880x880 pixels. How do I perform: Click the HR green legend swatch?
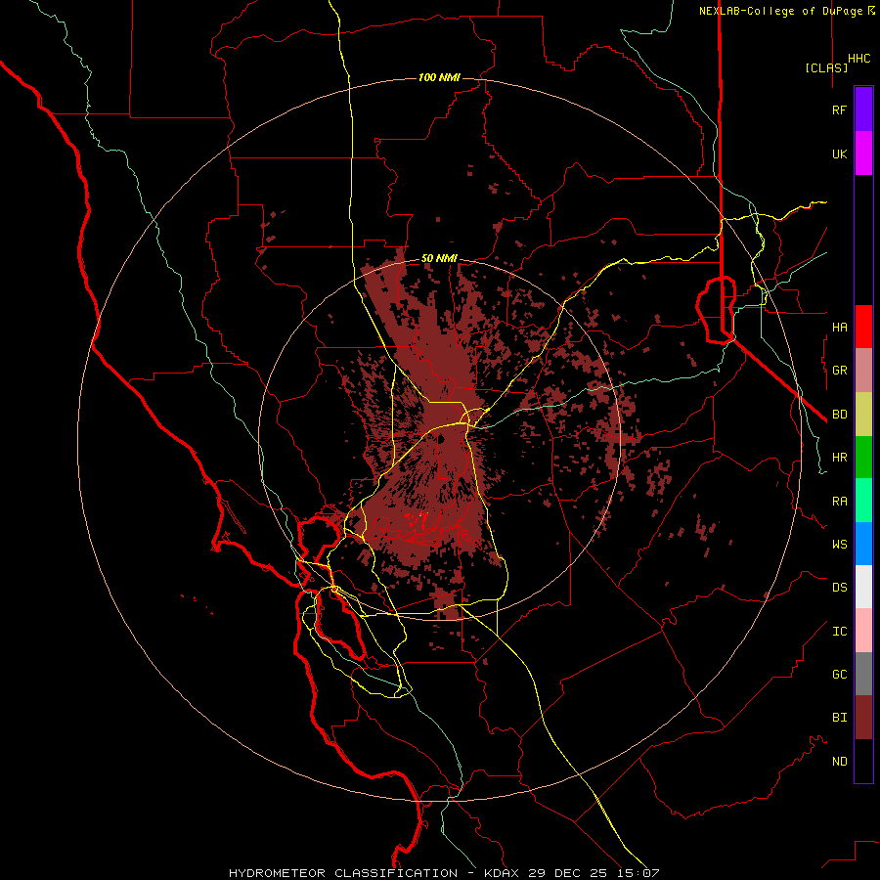[x=863, y=458]
